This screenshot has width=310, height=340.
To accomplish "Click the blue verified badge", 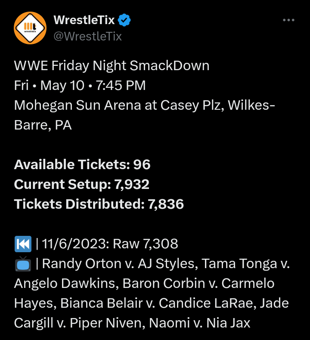I will point(124,20).
